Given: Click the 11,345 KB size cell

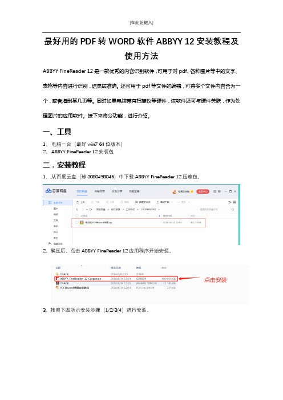Looking at the screenshot, I should pyautogui.click(x=169, y=283).
